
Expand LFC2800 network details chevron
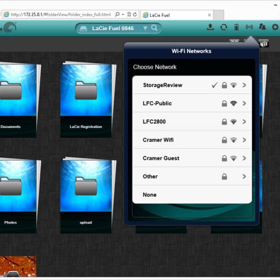coord(244,122)
